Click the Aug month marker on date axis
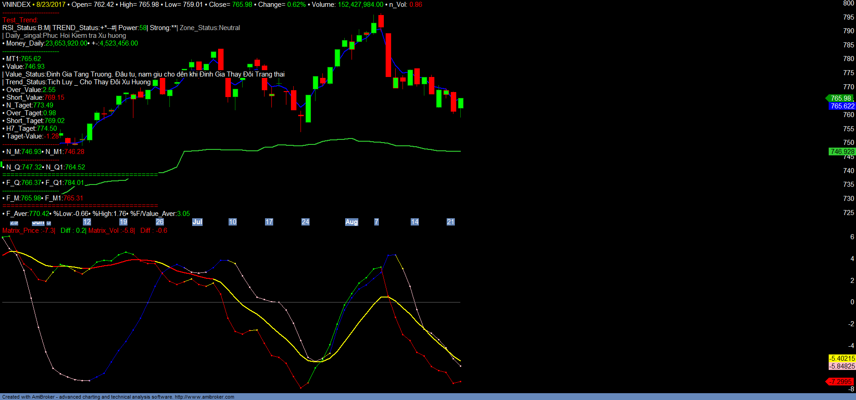Viewport: 856px width, 400px height. click(352, 222)
